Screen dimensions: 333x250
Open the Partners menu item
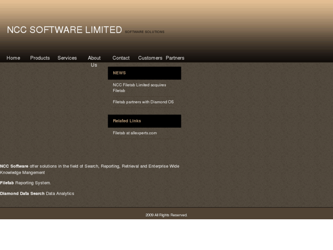coord(175,58)
